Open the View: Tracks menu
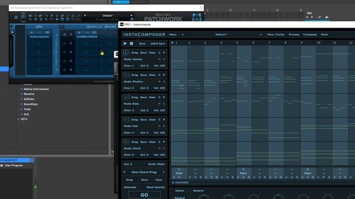 276,34
